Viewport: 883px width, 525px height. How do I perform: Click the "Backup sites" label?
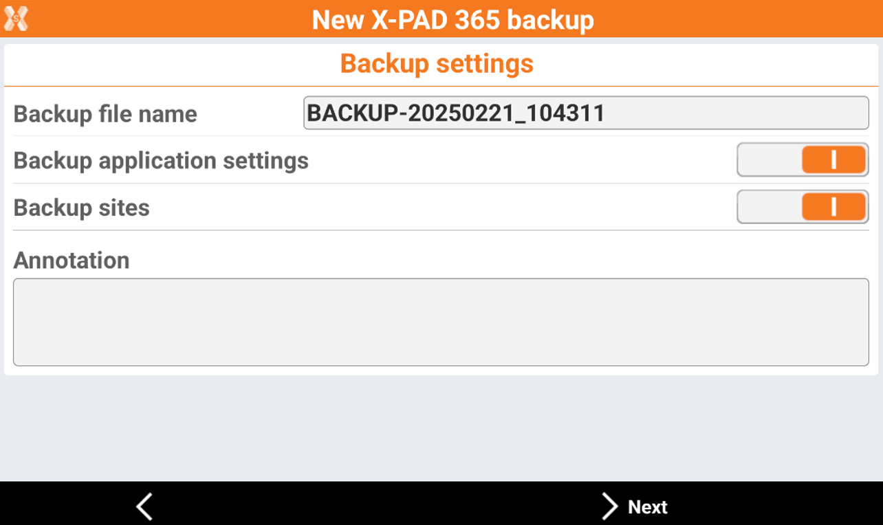(x=81, y=208)
